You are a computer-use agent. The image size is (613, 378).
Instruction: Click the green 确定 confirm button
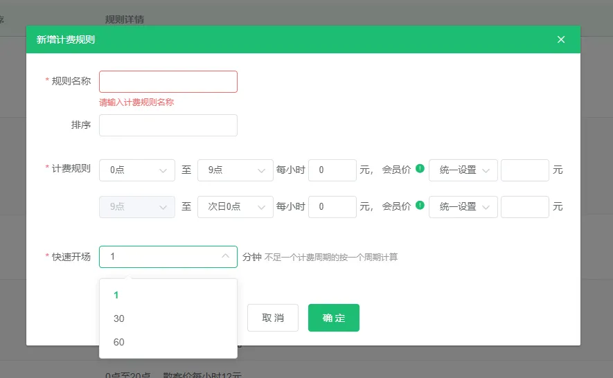(x=333, y=318)
